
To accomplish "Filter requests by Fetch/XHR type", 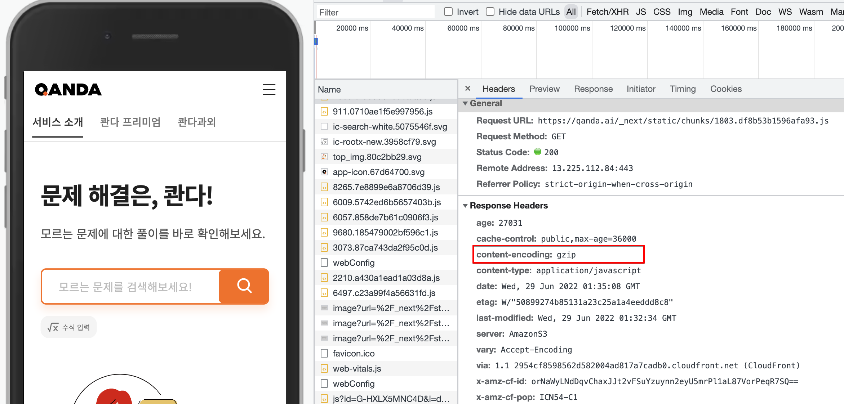I will pos(607,12).
